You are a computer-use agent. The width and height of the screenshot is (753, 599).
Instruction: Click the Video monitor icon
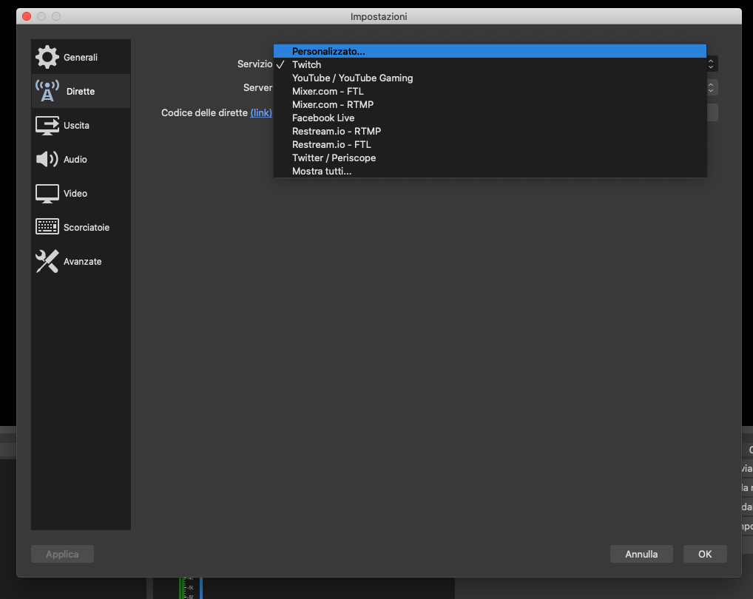[x=47, y=194]
